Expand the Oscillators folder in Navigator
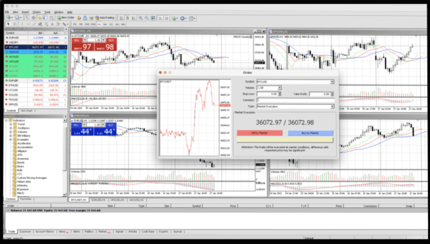The width and height of the screenshot is (430, 244). tap(11, 128)
